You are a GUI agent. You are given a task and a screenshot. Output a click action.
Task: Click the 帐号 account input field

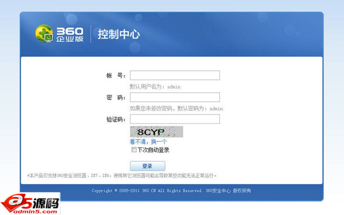[x=175, y=75]
